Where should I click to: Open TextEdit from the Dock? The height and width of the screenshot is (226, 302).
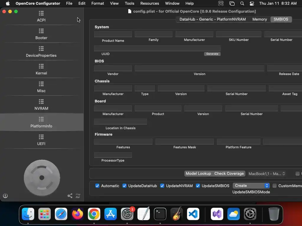[144, 214]
